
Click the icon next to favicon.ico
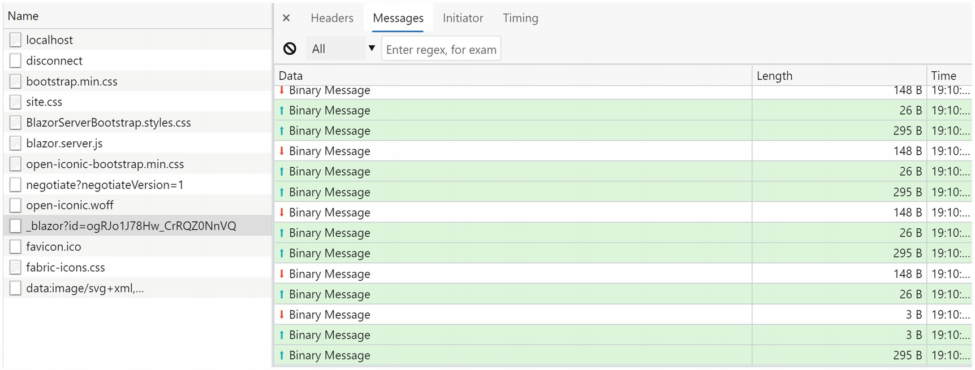[x=15, y=247]
